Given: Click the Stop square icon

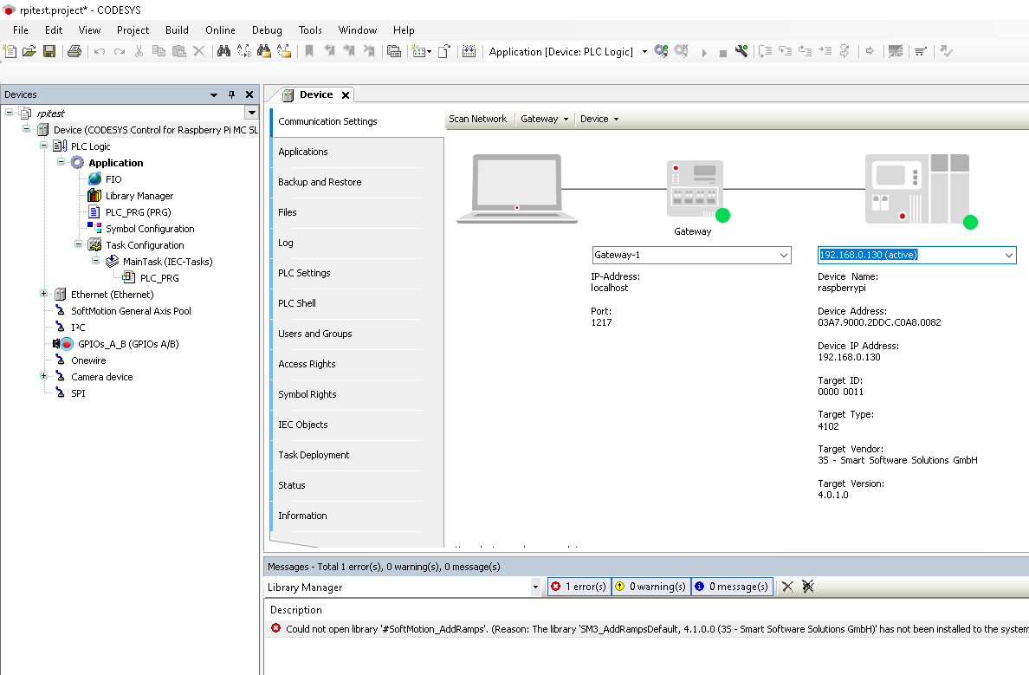Looking at the screenshot, I should tap(722, 53).
